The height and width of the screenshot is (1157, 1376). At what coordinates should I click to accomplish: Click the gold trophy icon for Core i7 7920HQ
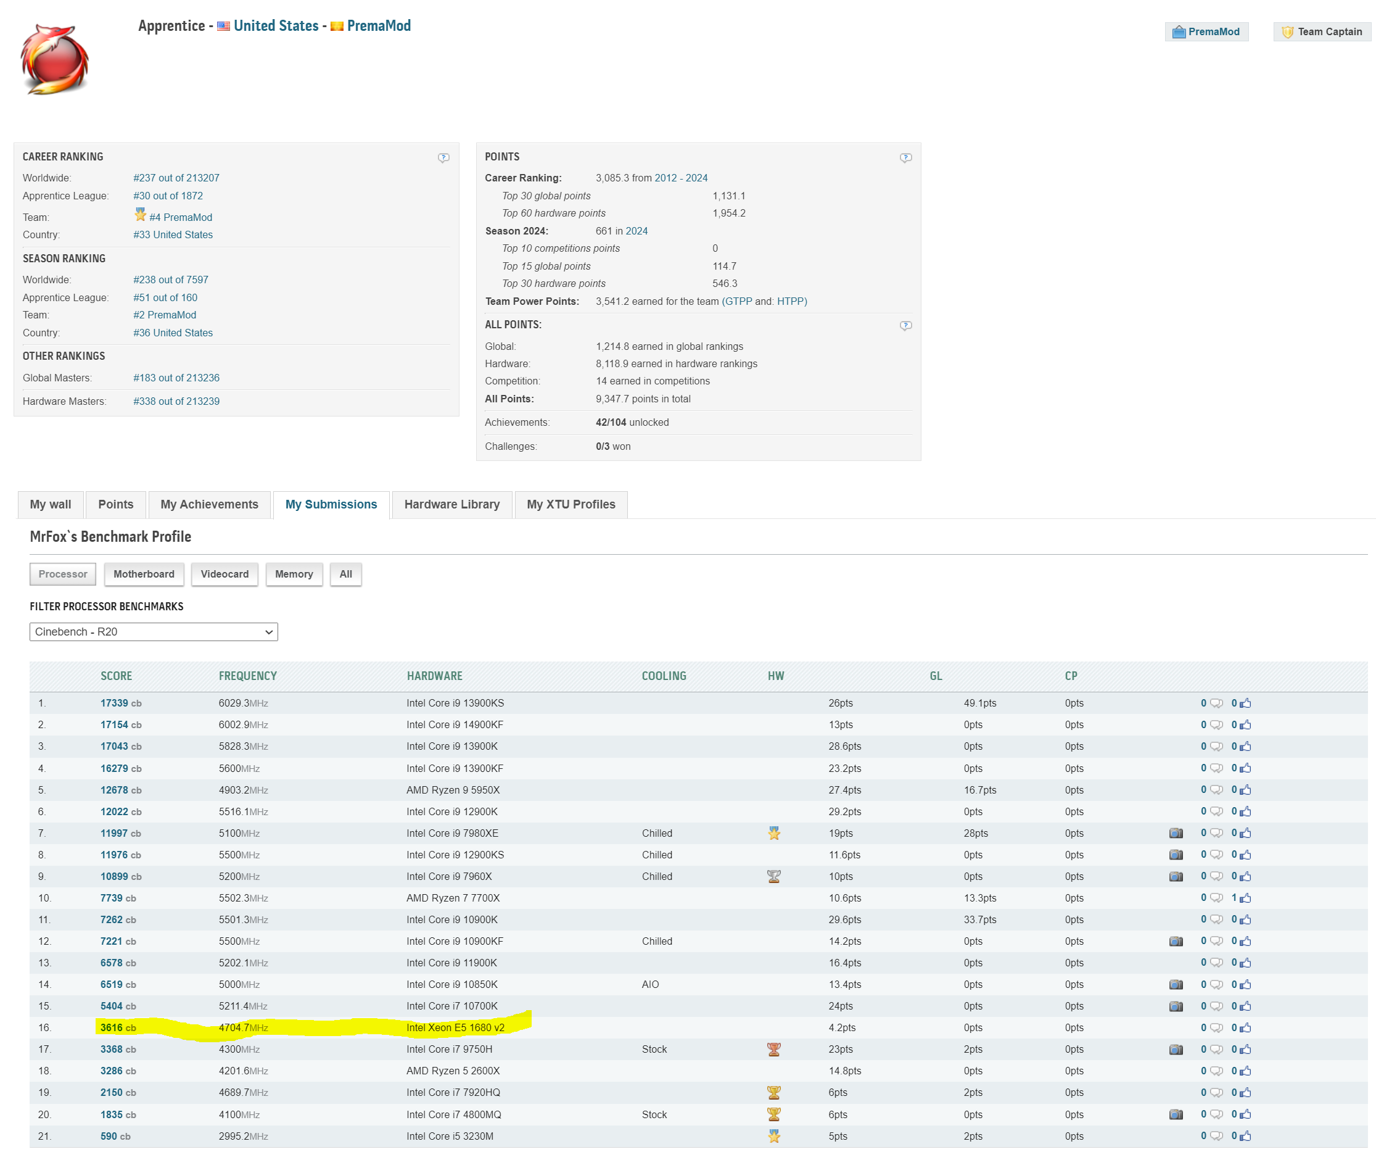pyautogui.click(x=774, y=1092)
